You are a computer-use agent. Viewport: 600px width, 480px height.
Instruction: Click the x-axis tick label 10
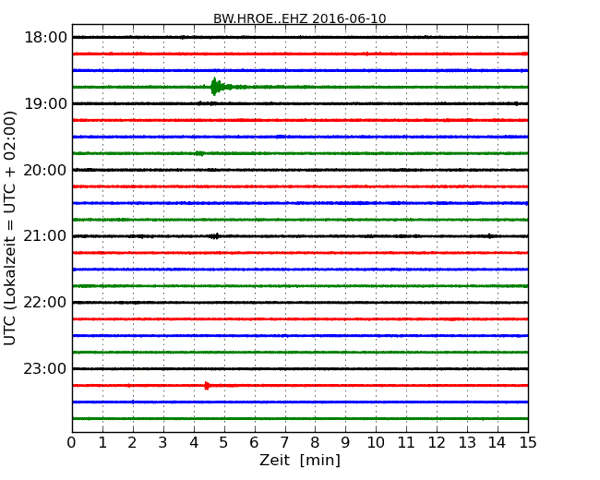point(376,443)
